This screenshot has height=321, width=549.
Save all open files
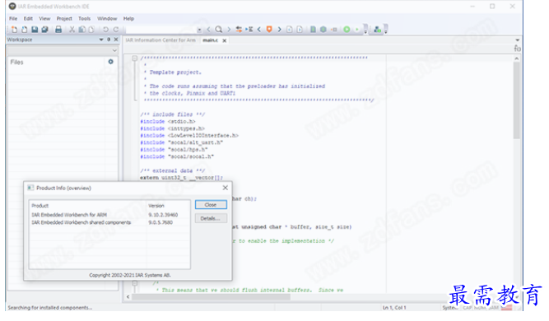click(x=44, y=30)
